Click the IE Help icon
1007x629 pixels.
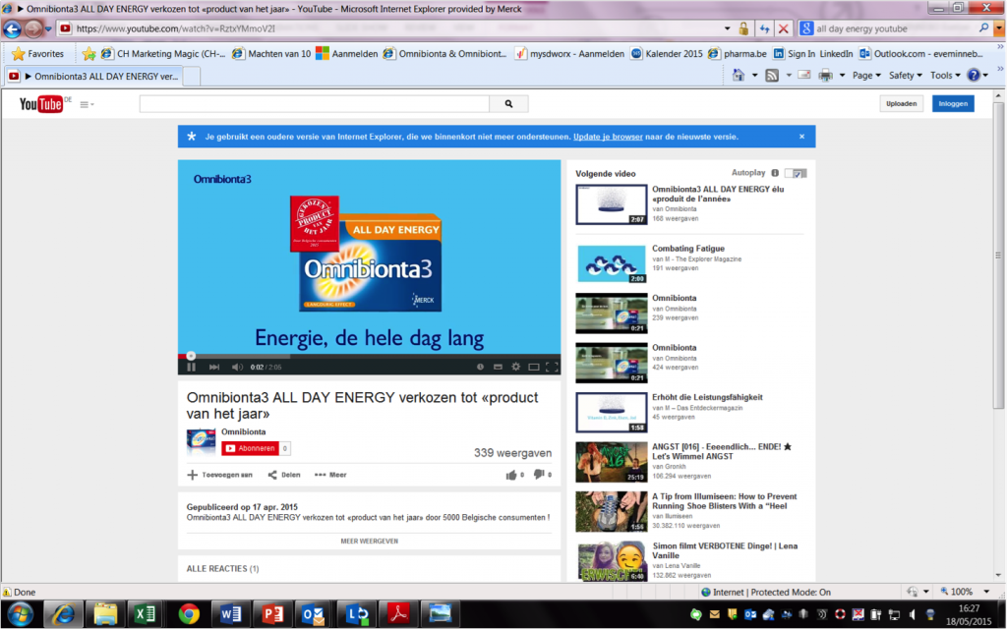974,75
